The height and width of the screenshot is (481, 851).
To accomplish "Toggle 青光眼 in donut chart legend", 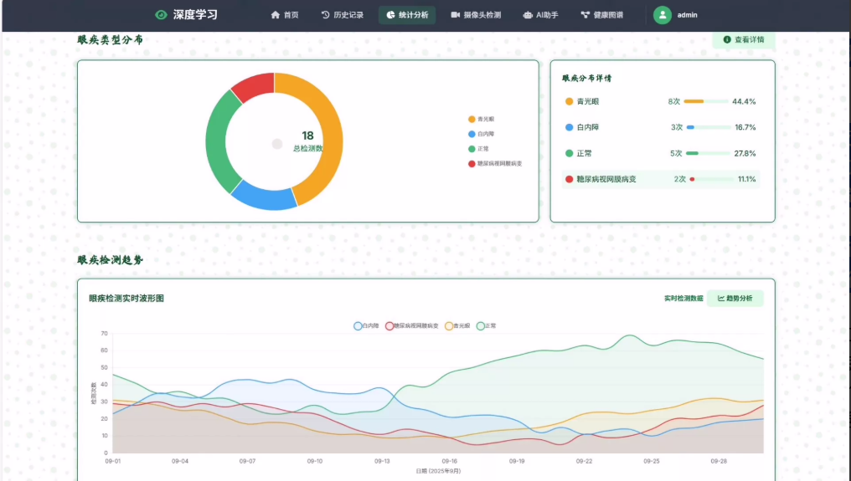I will click(x=482, y=120).
